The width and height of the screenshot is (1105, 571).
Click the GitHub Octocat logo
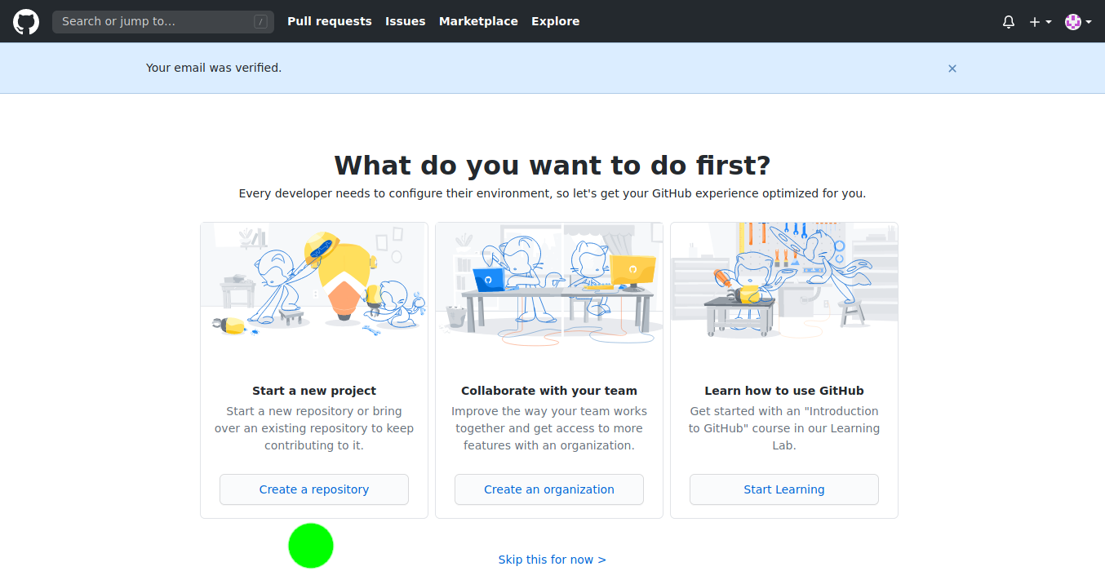26,22
